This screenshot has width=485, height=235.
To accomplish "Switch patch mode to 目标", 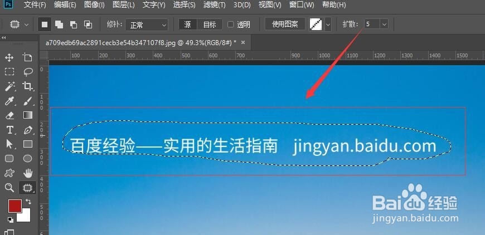I will pyautogui.click(x=210, y=25).
